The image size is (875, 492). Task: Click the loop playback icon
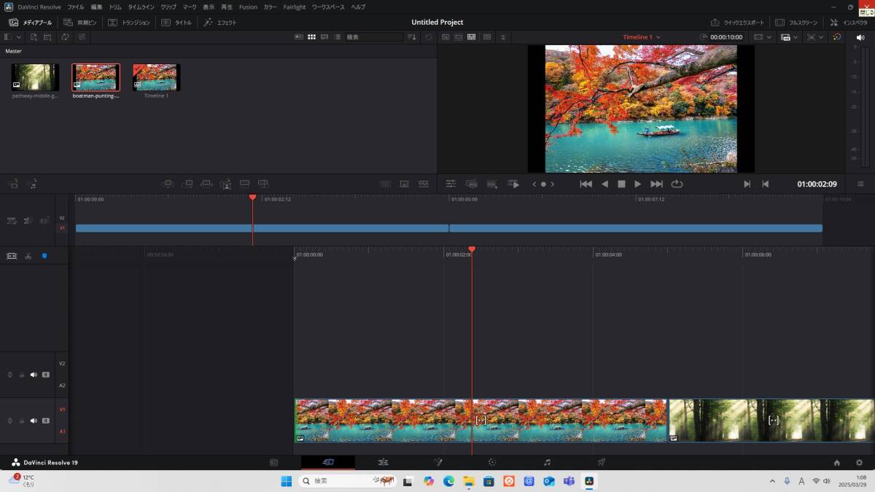tap(677, 184)
